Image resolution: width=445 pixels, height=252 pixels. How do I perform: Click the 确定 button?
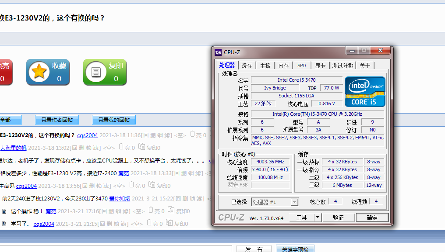(x=372, y=217)
